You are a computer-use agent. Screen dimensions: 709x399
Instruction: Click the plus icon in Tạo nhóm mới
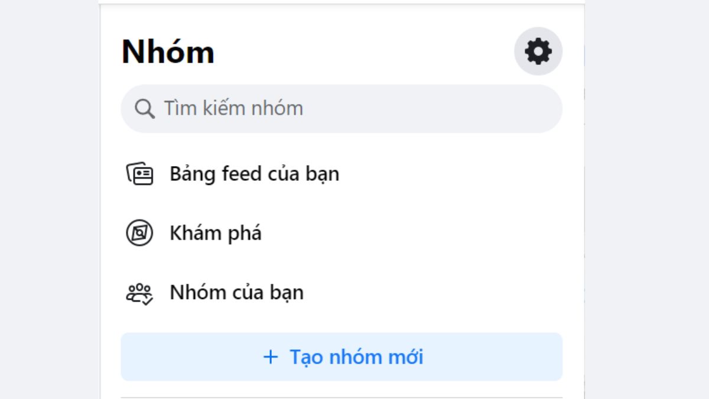pos(270,357)
